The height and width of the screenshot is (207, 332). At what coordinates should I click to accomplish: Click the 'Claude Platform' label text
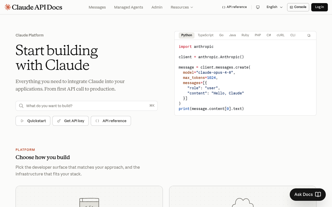tap(30, 35)
